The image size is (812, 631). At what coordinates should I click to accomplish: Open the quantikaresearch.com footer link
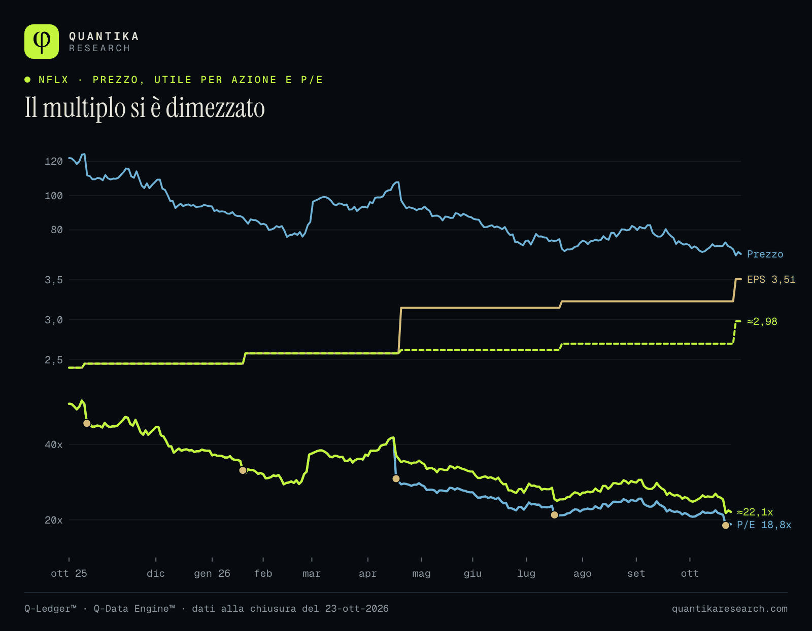pos(730,609)
